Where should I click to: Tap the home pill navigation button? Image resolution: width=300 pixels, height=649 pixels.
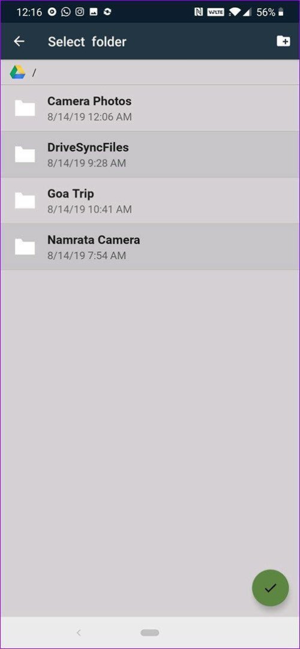tap(149, 632)
